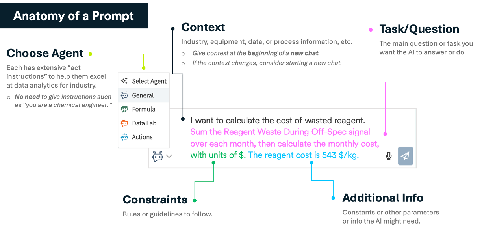Image resolution: width=482 pixels, height=235 pixels.
Task: Select the Data Lab menu entry label
Action: [144, 123]
